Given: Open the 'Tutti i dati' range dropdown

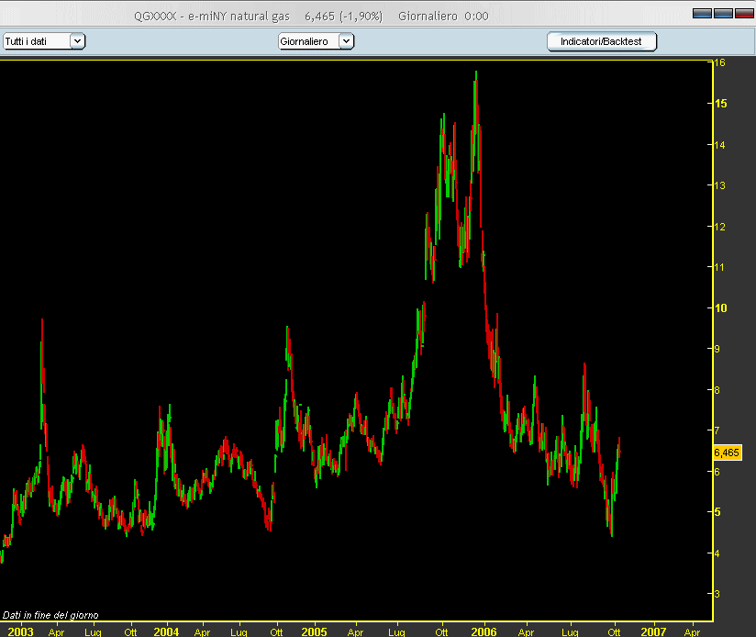Looking at the screenshot, I should click(44, 41).
